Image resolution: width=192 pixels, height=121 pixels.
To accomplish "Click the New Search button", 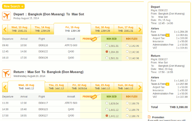I will click(x=13, y=6).
